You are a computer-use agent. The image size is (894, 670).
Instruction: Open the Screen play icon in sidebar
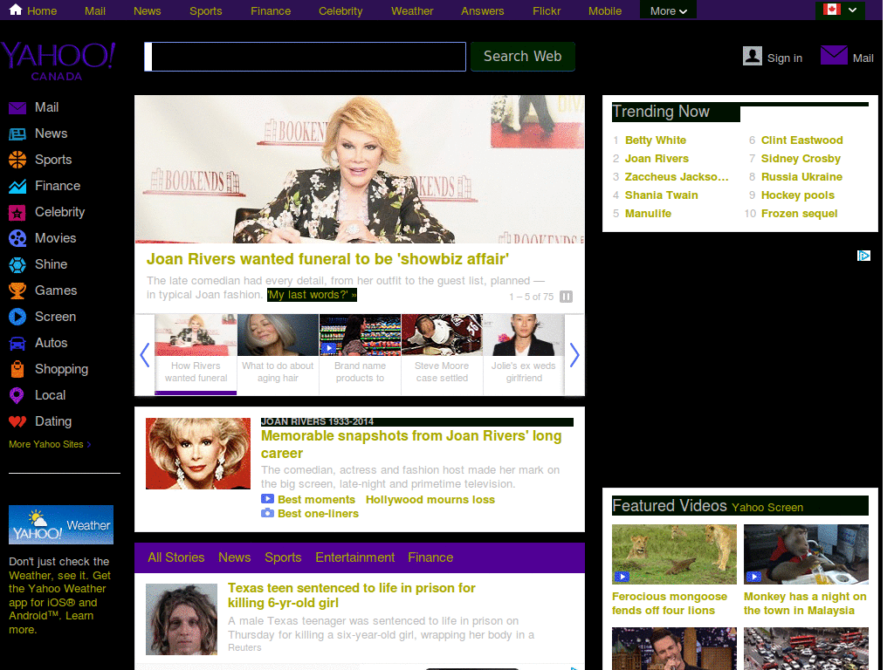[17, 317]
